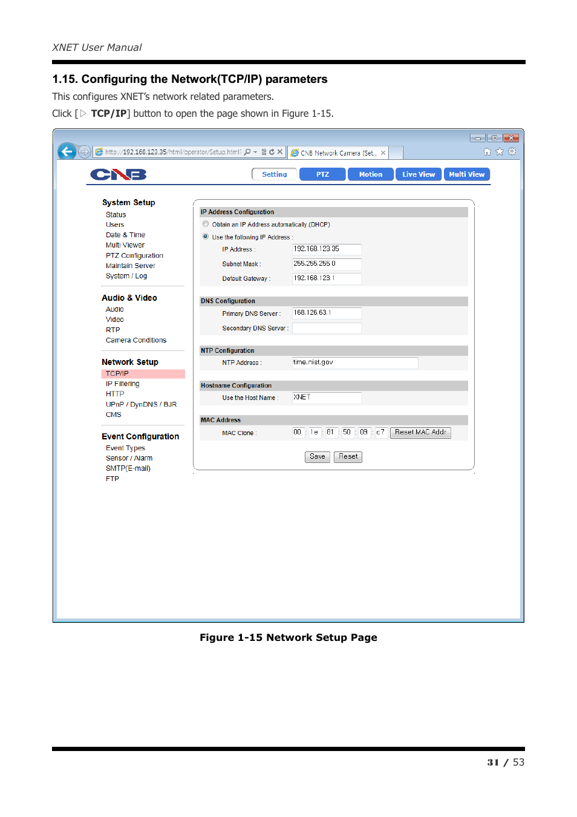Open Status under System Setup
577x817 pixels.
[x=116, y=215]
